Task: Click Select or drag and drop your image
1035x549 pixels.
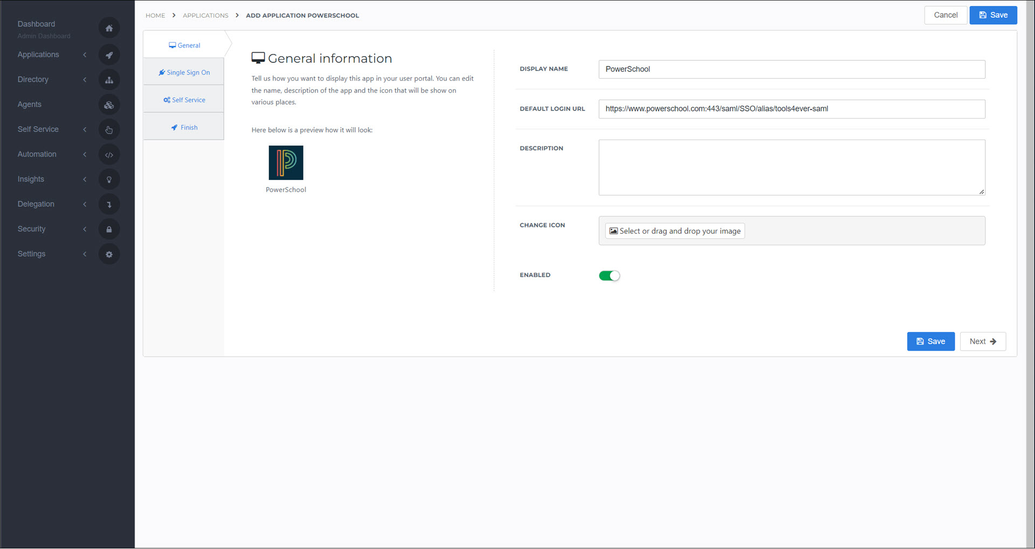Action: (675, 231)
